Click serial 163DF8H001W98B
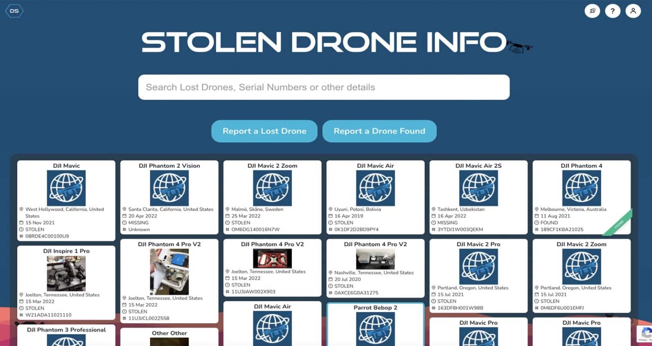 [460, 308]
